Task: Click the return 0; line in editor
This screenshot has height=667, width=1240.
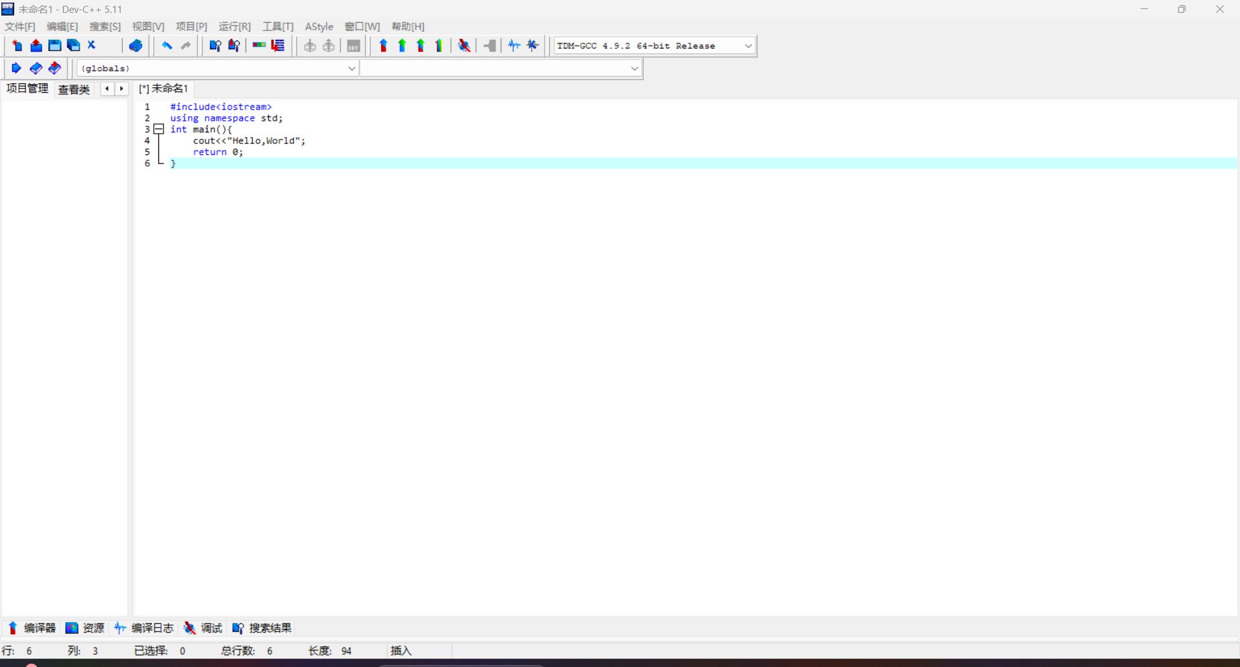Action: coord(218,152)
